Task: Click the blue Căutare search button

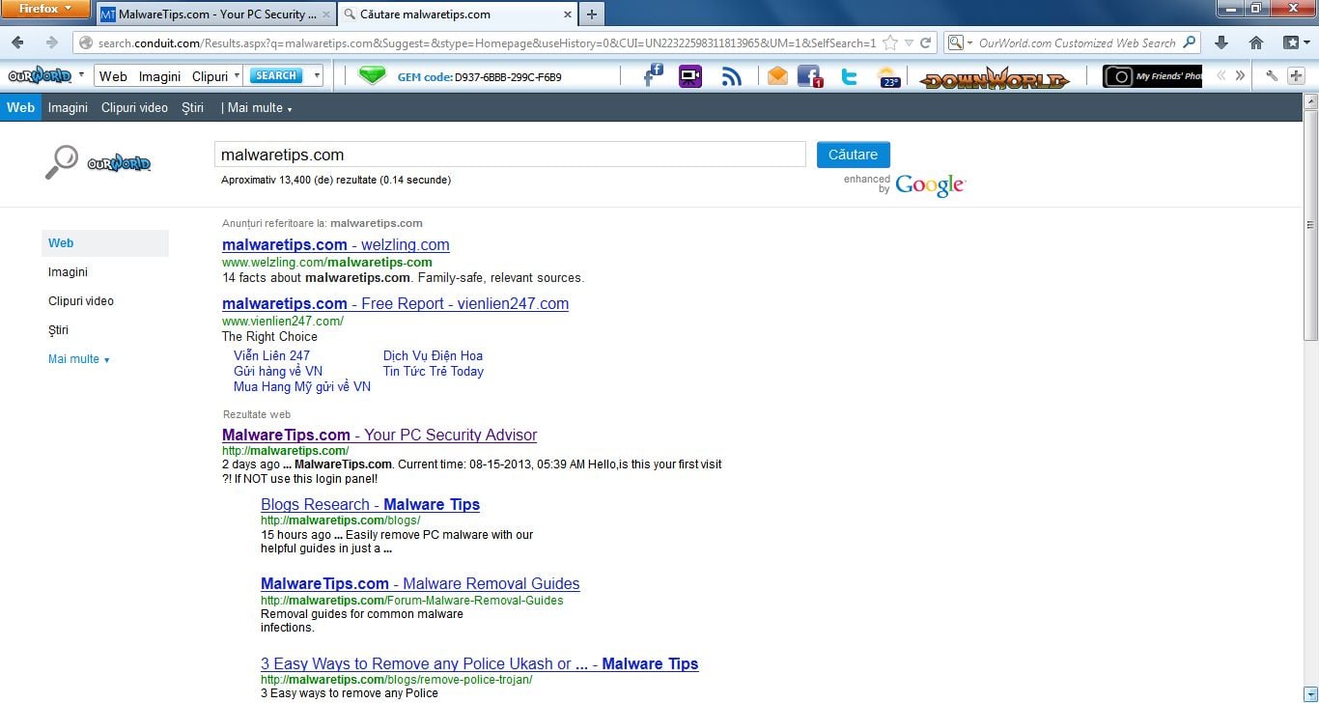Action: click(x=854, y=155)
